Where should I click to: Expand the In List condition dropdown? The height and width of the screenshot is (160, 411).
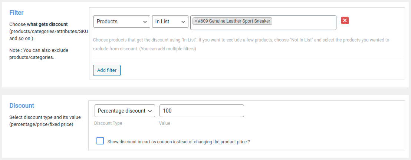click(x=170, y=21)
